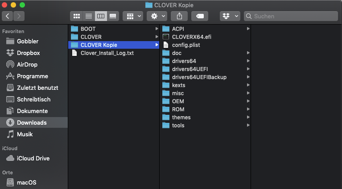Switch to column view
Screen dimensions: 342x189
101,16
